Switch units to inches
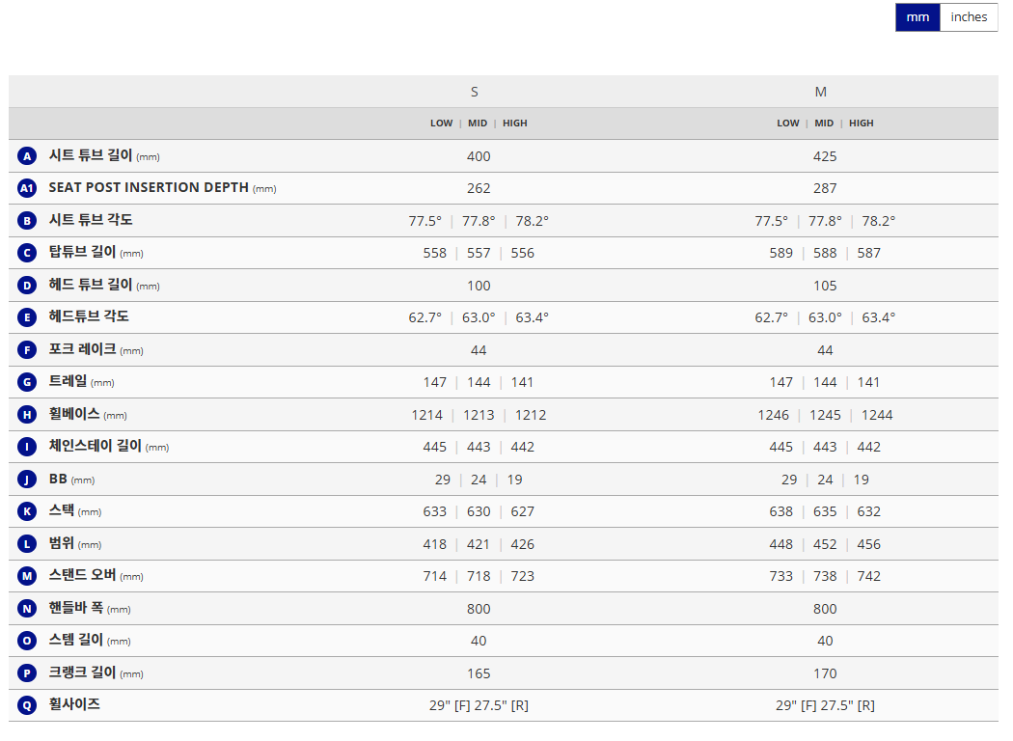1013x741 pixels. pos(969,17)
